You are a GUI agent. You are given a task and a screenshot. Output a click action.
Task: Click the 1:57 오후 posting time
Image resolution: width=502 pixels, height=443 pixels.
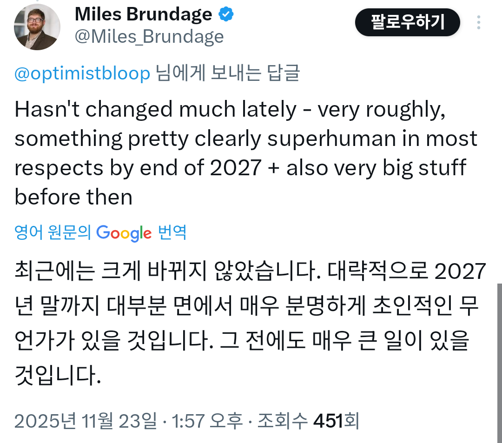pos(207,421)
